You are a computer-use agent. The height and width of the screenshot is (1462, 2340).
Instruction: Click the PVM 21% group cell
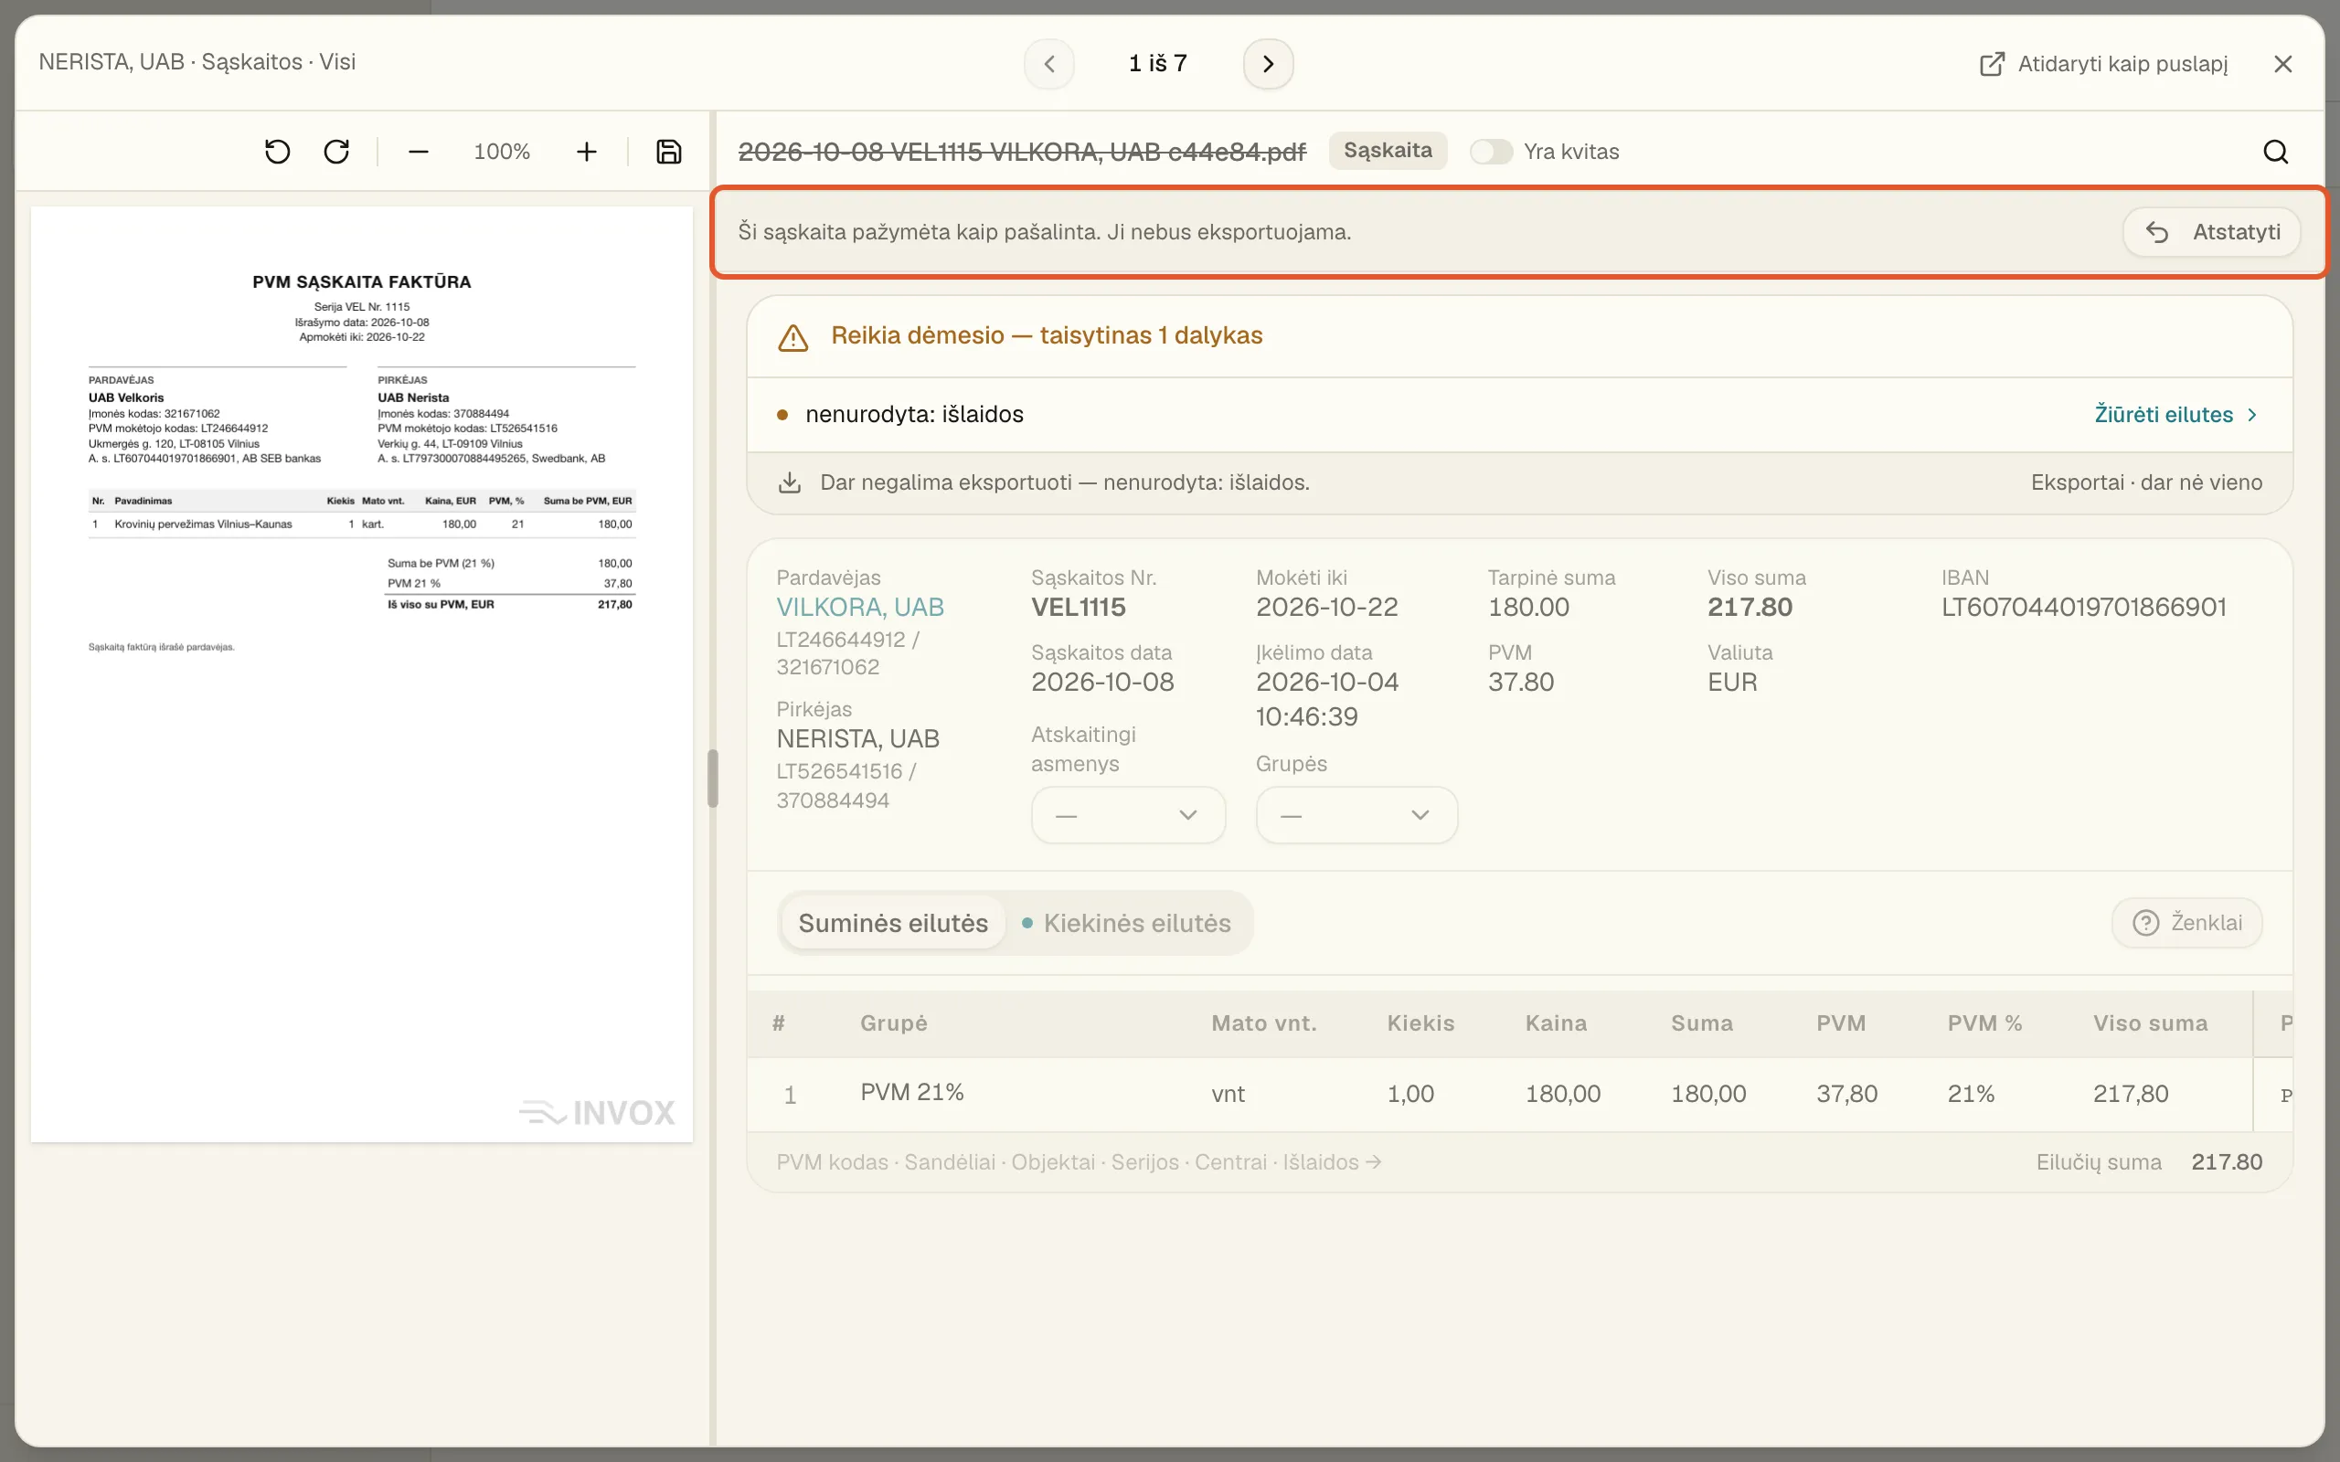point(912,1093)
